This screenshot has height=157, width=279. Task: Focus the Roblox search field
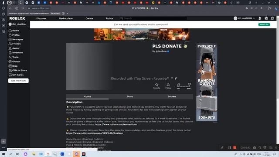pos(153,18)
